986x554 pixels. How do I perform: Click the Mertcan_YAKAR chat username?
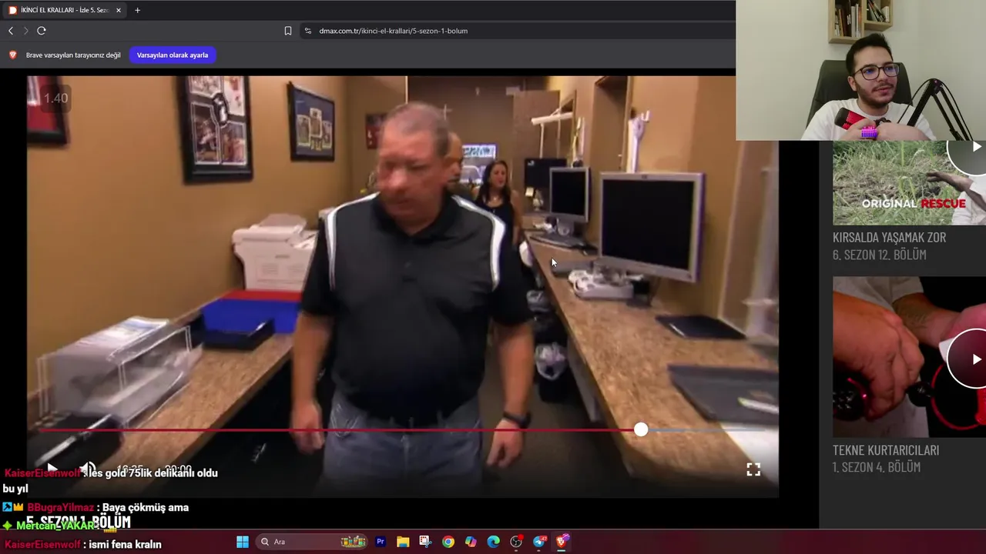[x=54, y=526]
